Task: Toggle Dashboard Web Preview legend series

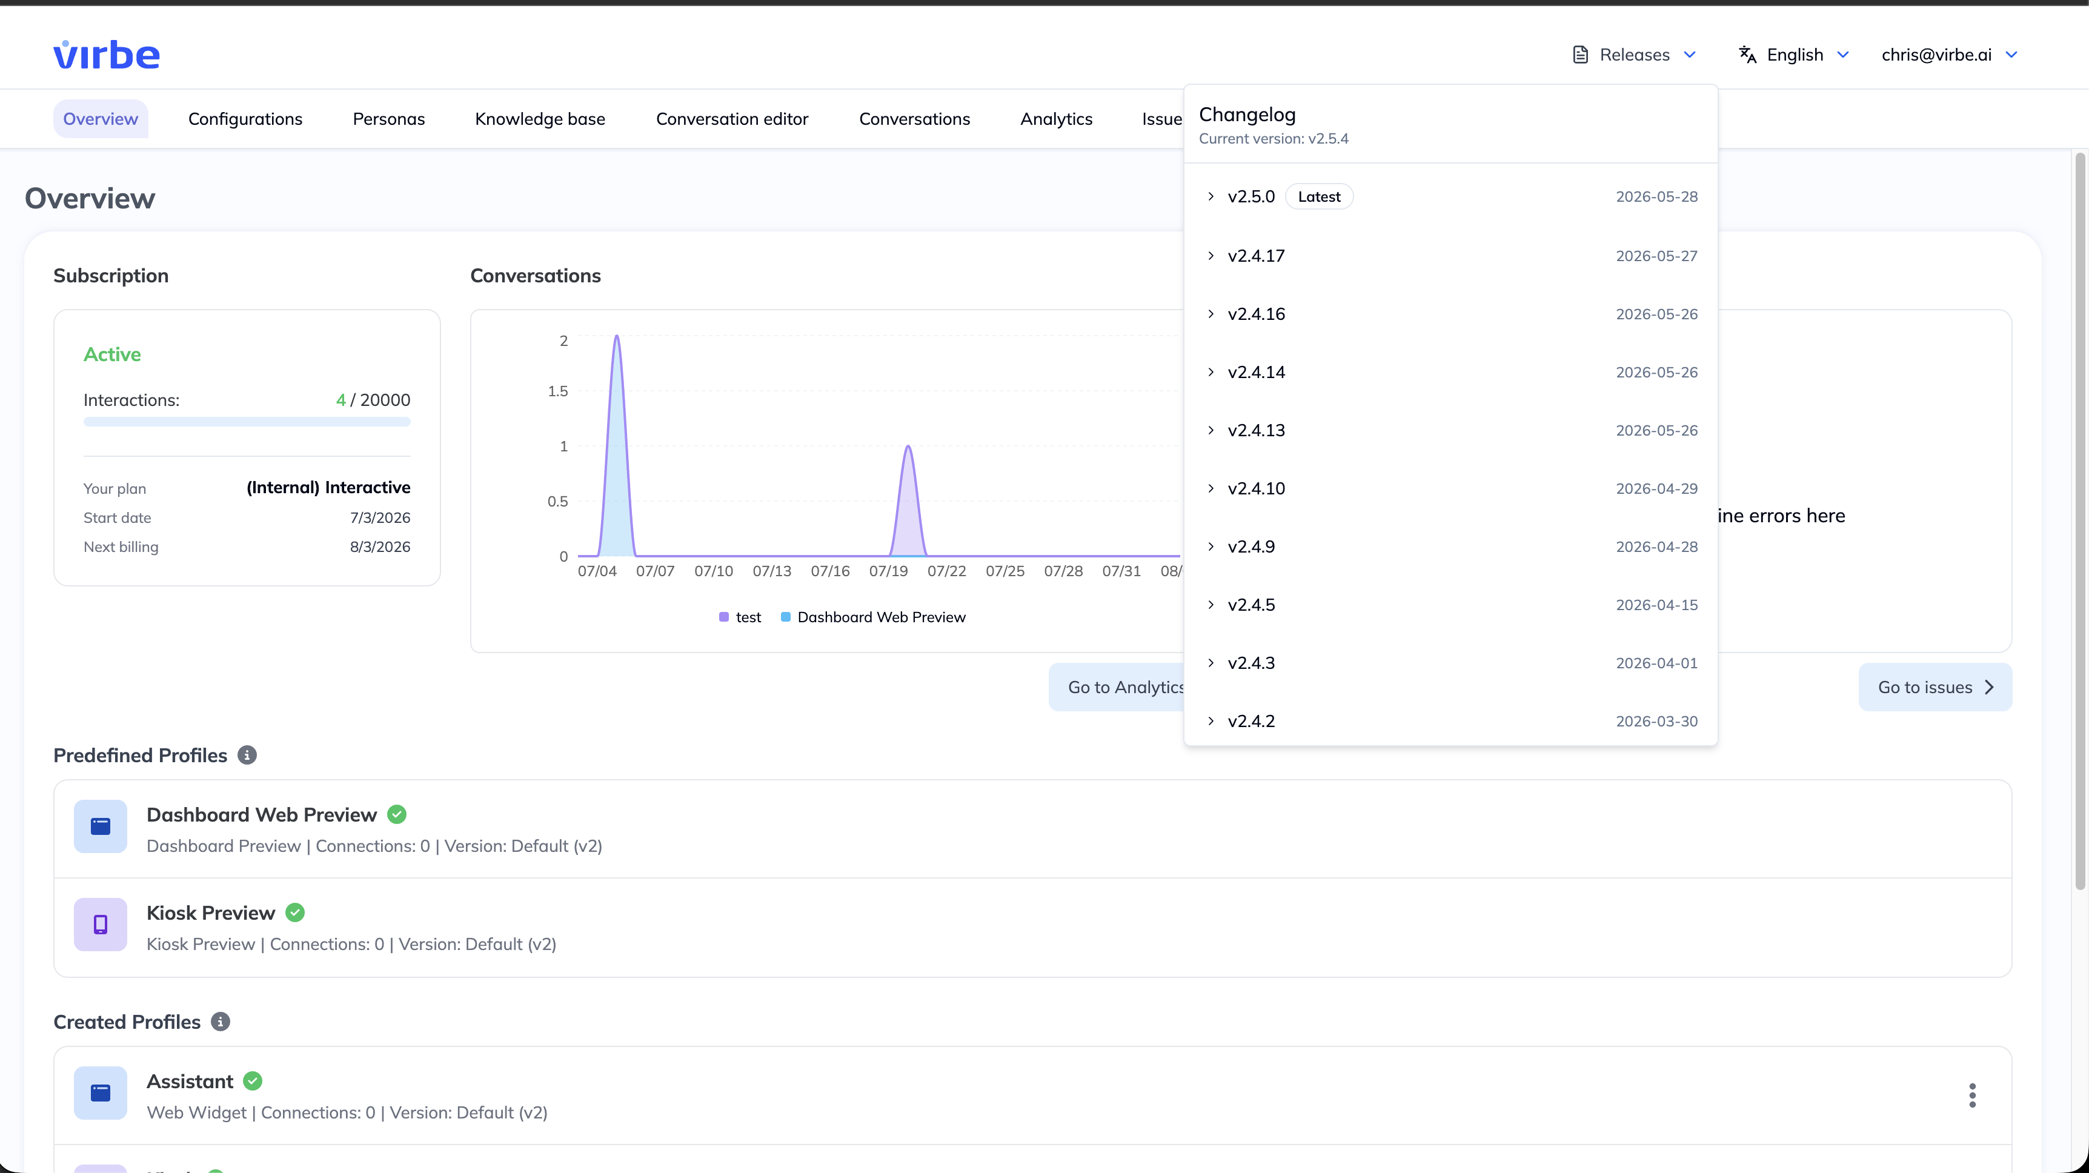Action: [x=874, y=617]
